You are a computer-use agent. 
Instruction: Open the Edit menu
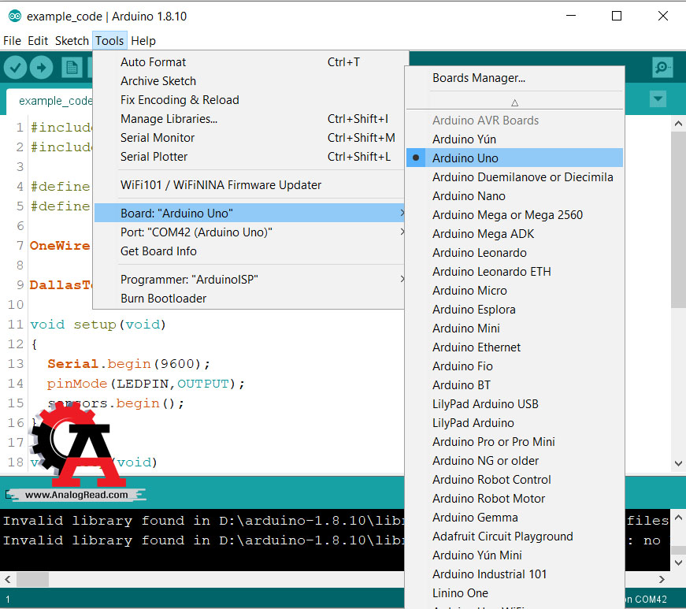[38, 41]
